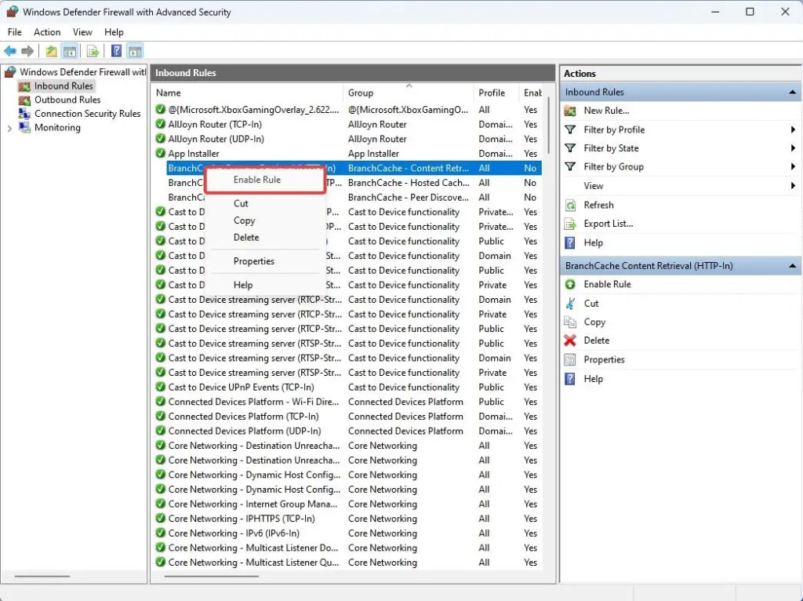The height and width of the screenshot is (601, 803).
Task: Click the Properties icon in Actions pane
Action: tap(570, 359)
